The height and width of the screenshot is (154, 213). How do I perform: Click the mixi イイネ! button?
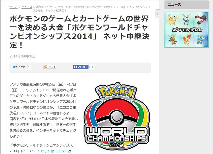pyautogui.click(x=50, y=67)
